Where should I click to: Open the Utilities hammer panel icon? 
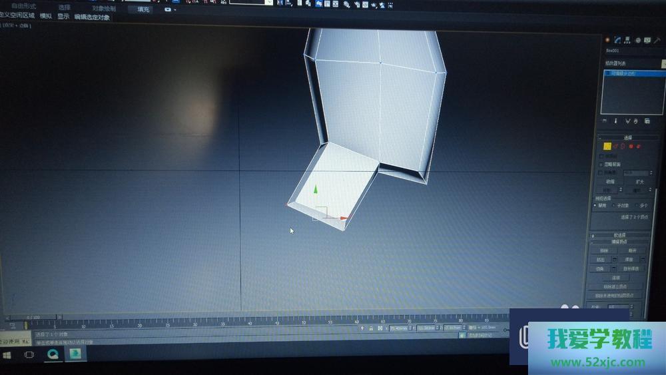pyautogui.click(x=658, y=40)
